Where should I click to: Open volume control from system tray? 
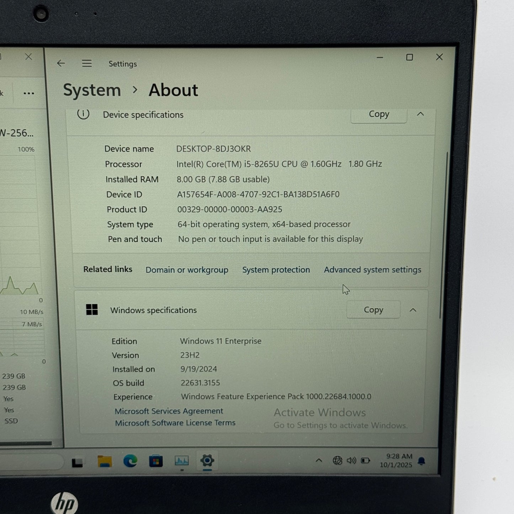[x=351, y=461]
